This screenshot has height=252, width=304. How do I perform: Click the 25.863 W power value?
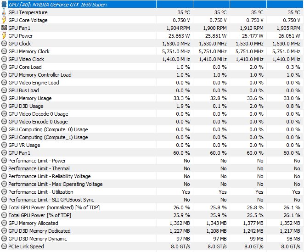click(179, 36)
